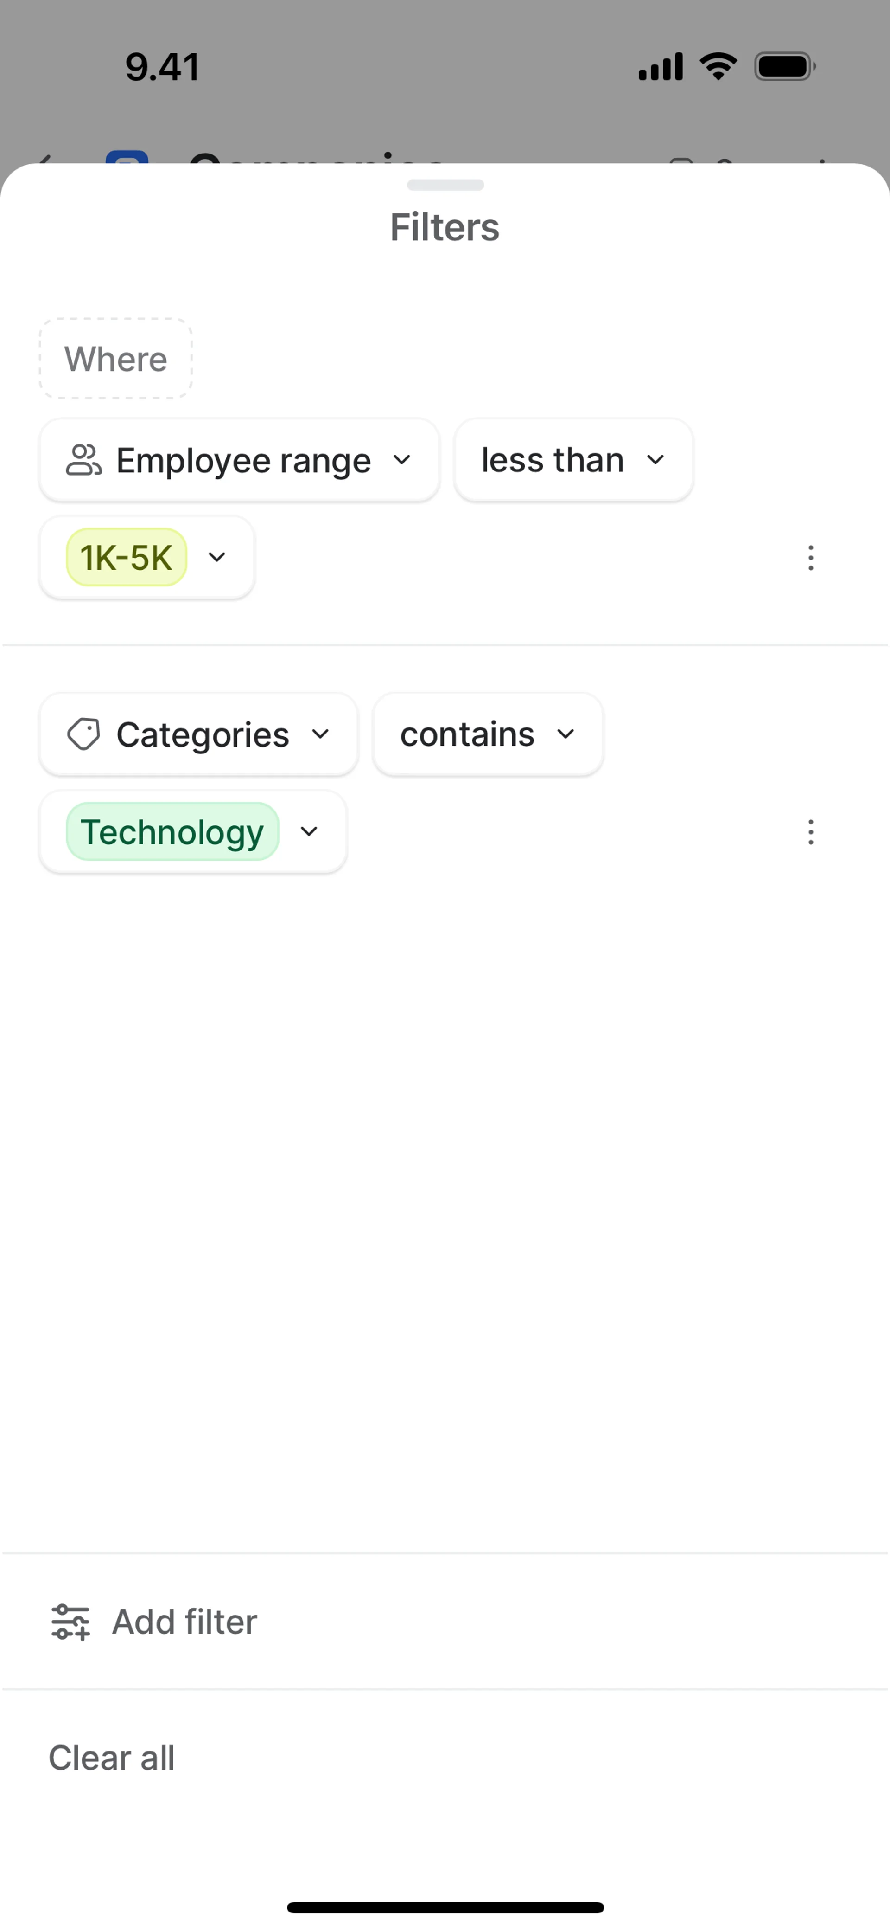Click the Add filter sliders icon
890x1931 pixels.
click(70, 1622)
